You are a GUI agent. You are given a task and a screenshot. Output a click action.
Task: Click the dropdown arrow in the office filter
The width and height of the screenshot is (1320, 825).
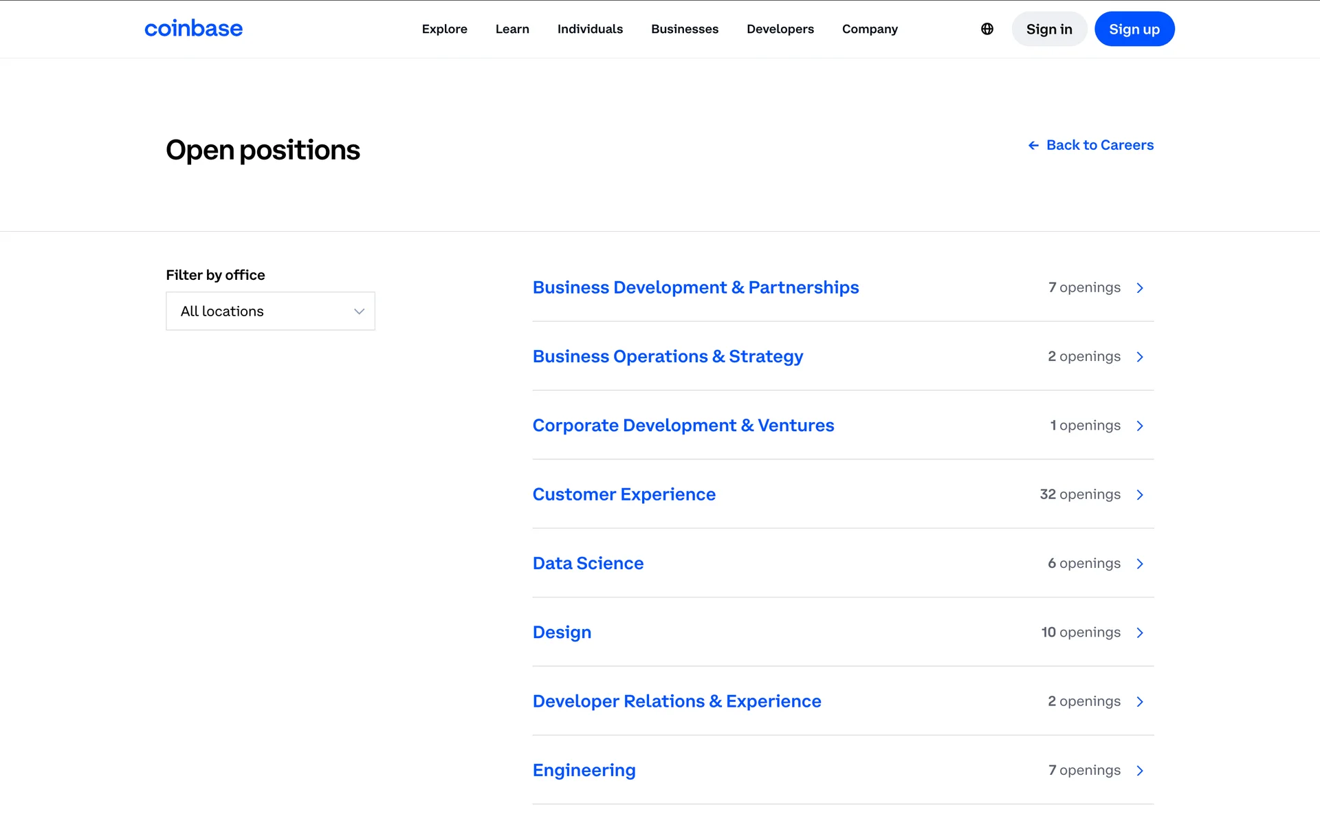(x=359, y=311)
